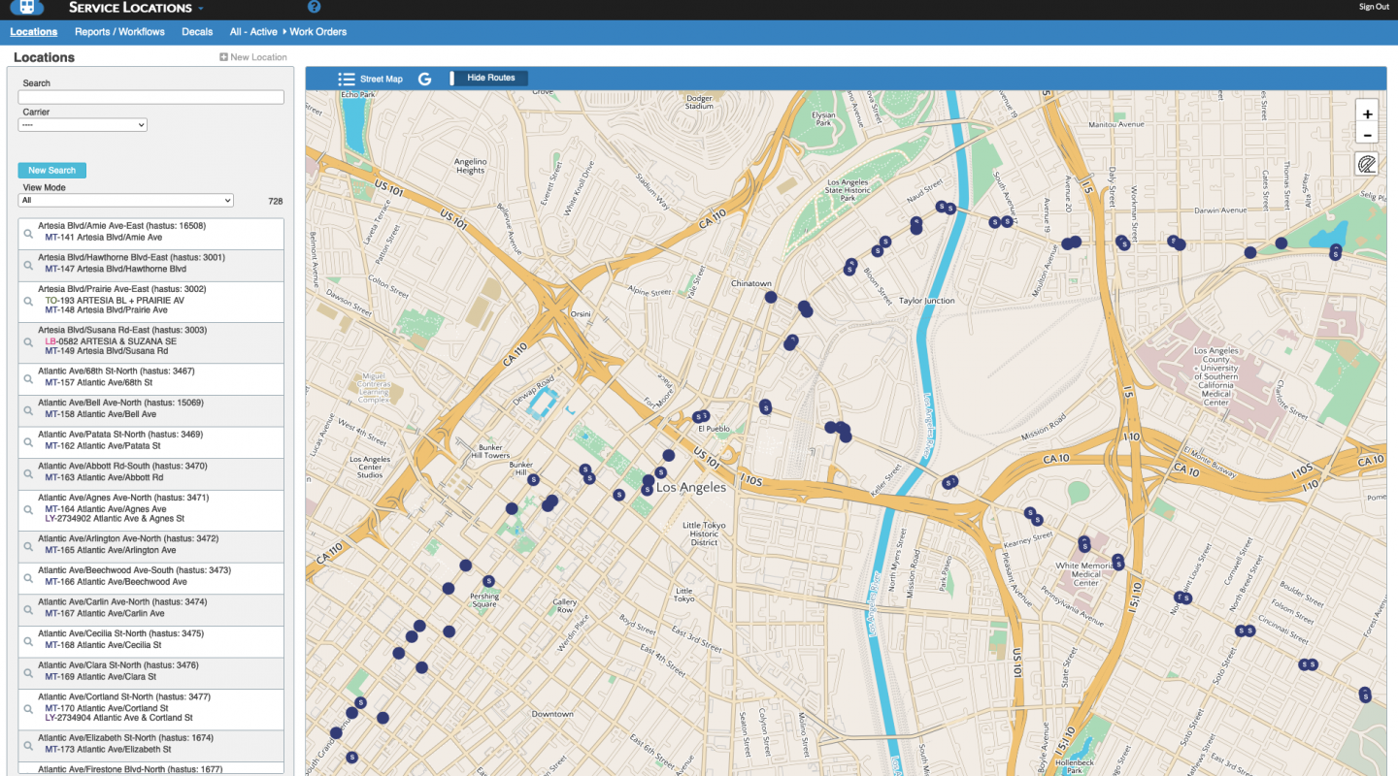Viewport: 1398px width, 776px height.
Task: Select MT-141 Artesia Blvd/Amie Ave entry
Action: click(103, 238)
